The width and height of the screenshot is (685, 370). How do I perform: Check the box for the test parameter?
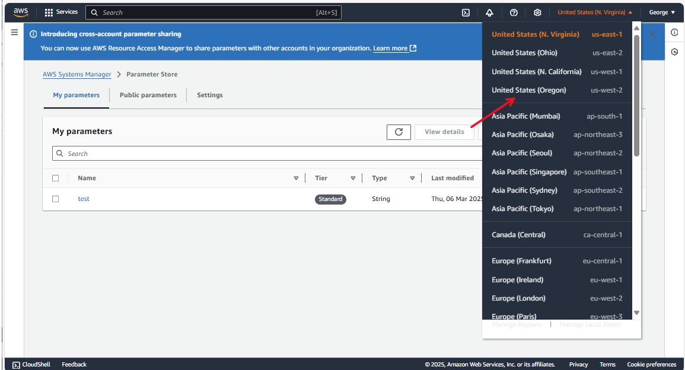pos(56,199)
